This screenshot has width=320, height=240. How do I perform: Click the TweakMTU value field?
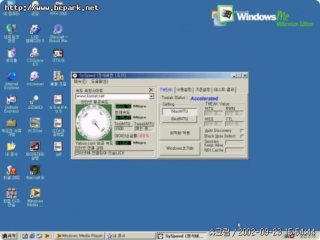[x=144, y=129]
